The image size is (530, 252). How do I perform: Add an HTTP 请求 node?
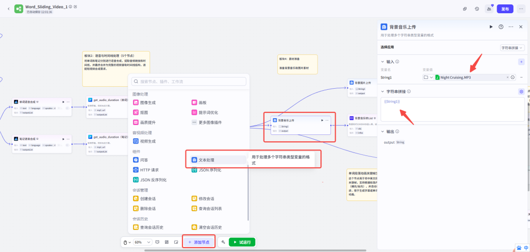(146, 170)
